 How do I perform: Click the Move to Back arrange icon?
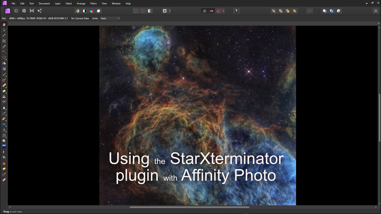coord(274,11)
